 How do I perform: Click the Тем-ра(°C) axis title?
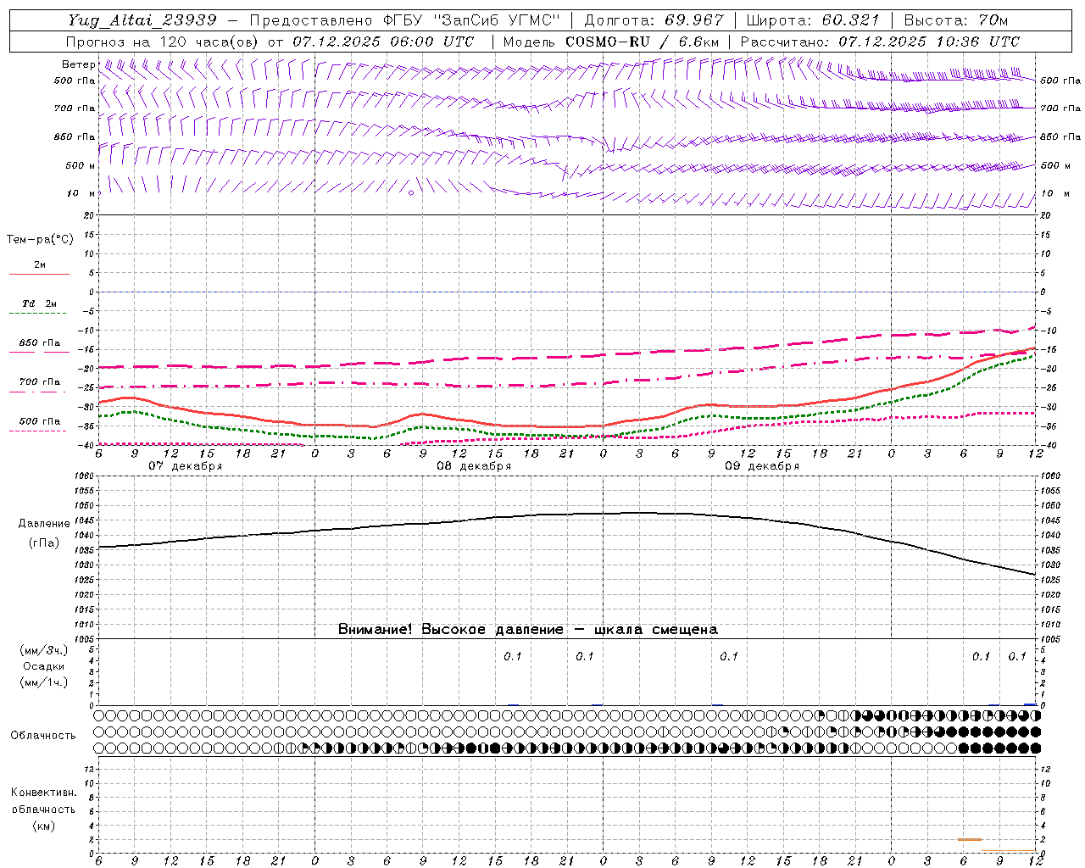click(x=40, y=240)
